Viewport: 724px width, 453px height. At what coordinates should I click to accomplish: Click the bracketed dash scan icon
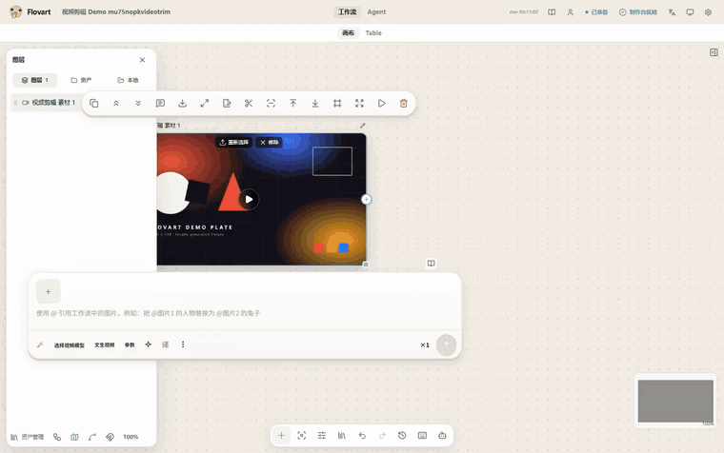click(x=271, y=104)
